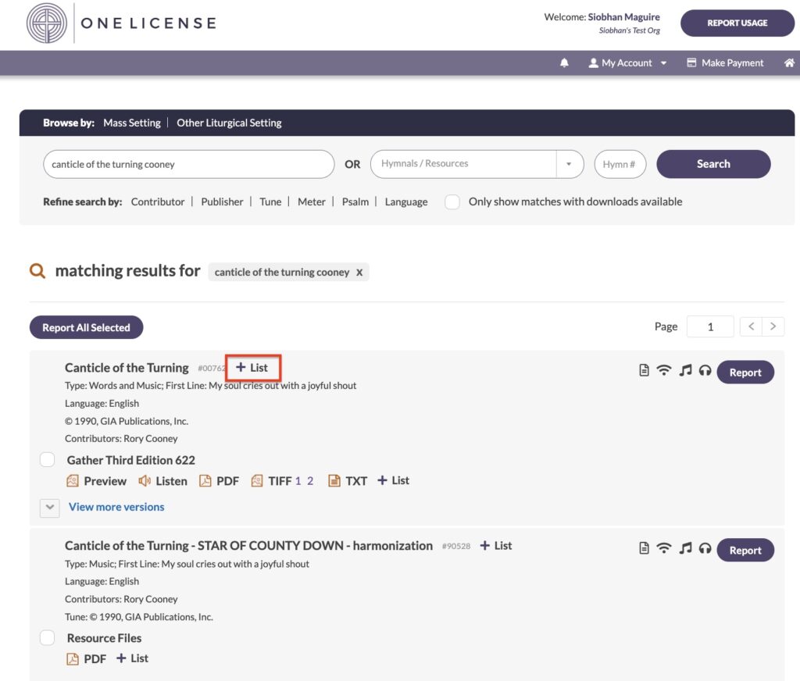Enable only show matches with downloads available
Viewport: 800px width, 681px height.
(452, 202)
